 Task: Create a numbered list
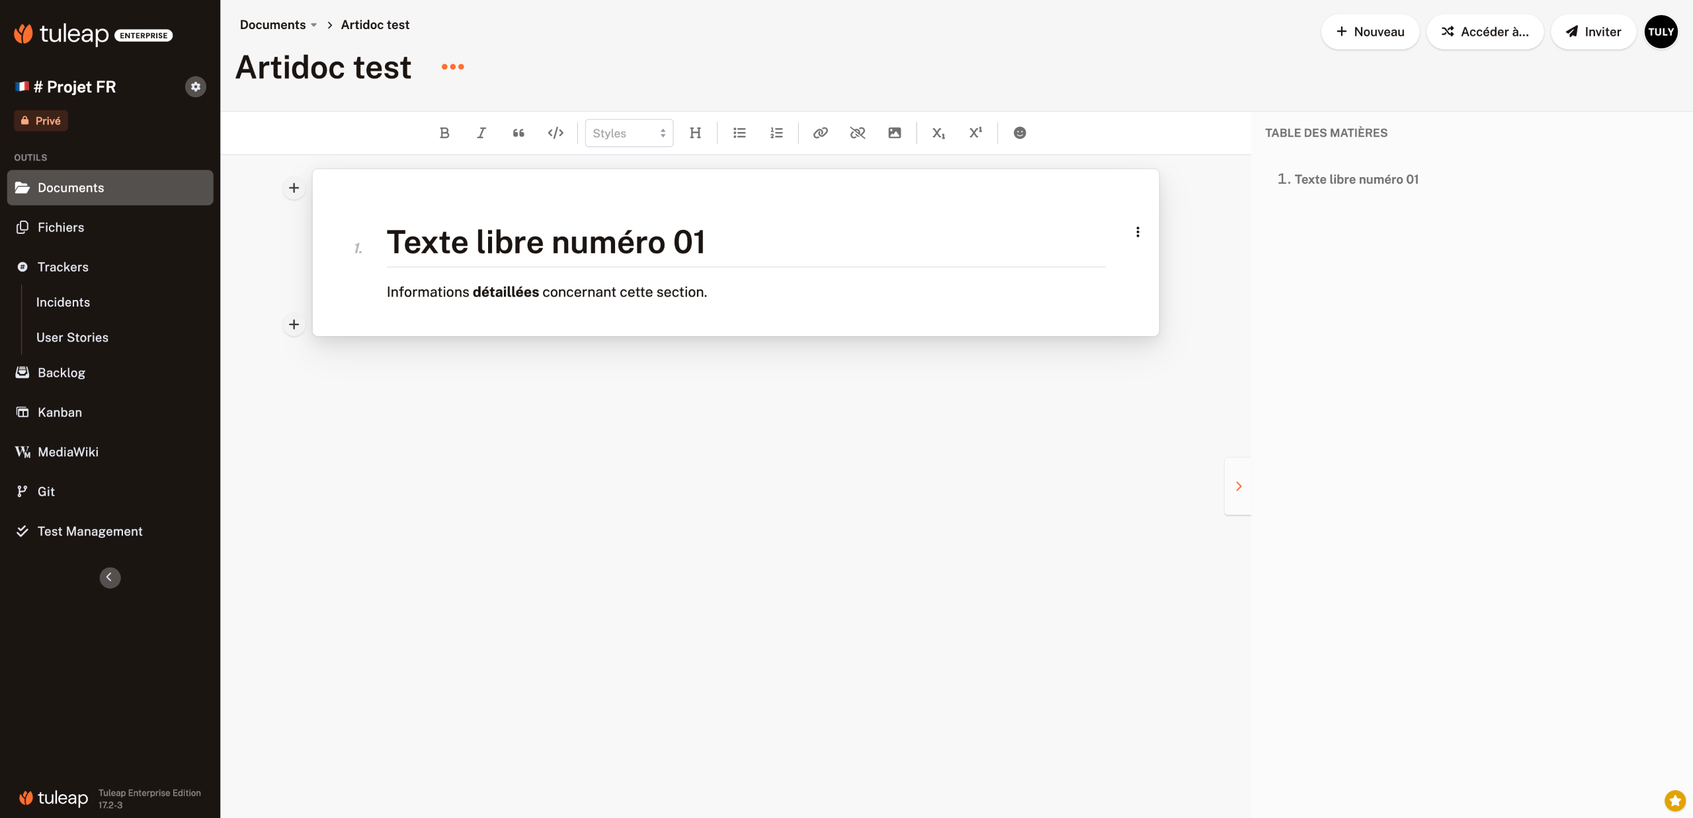click(x=776, y=133)
